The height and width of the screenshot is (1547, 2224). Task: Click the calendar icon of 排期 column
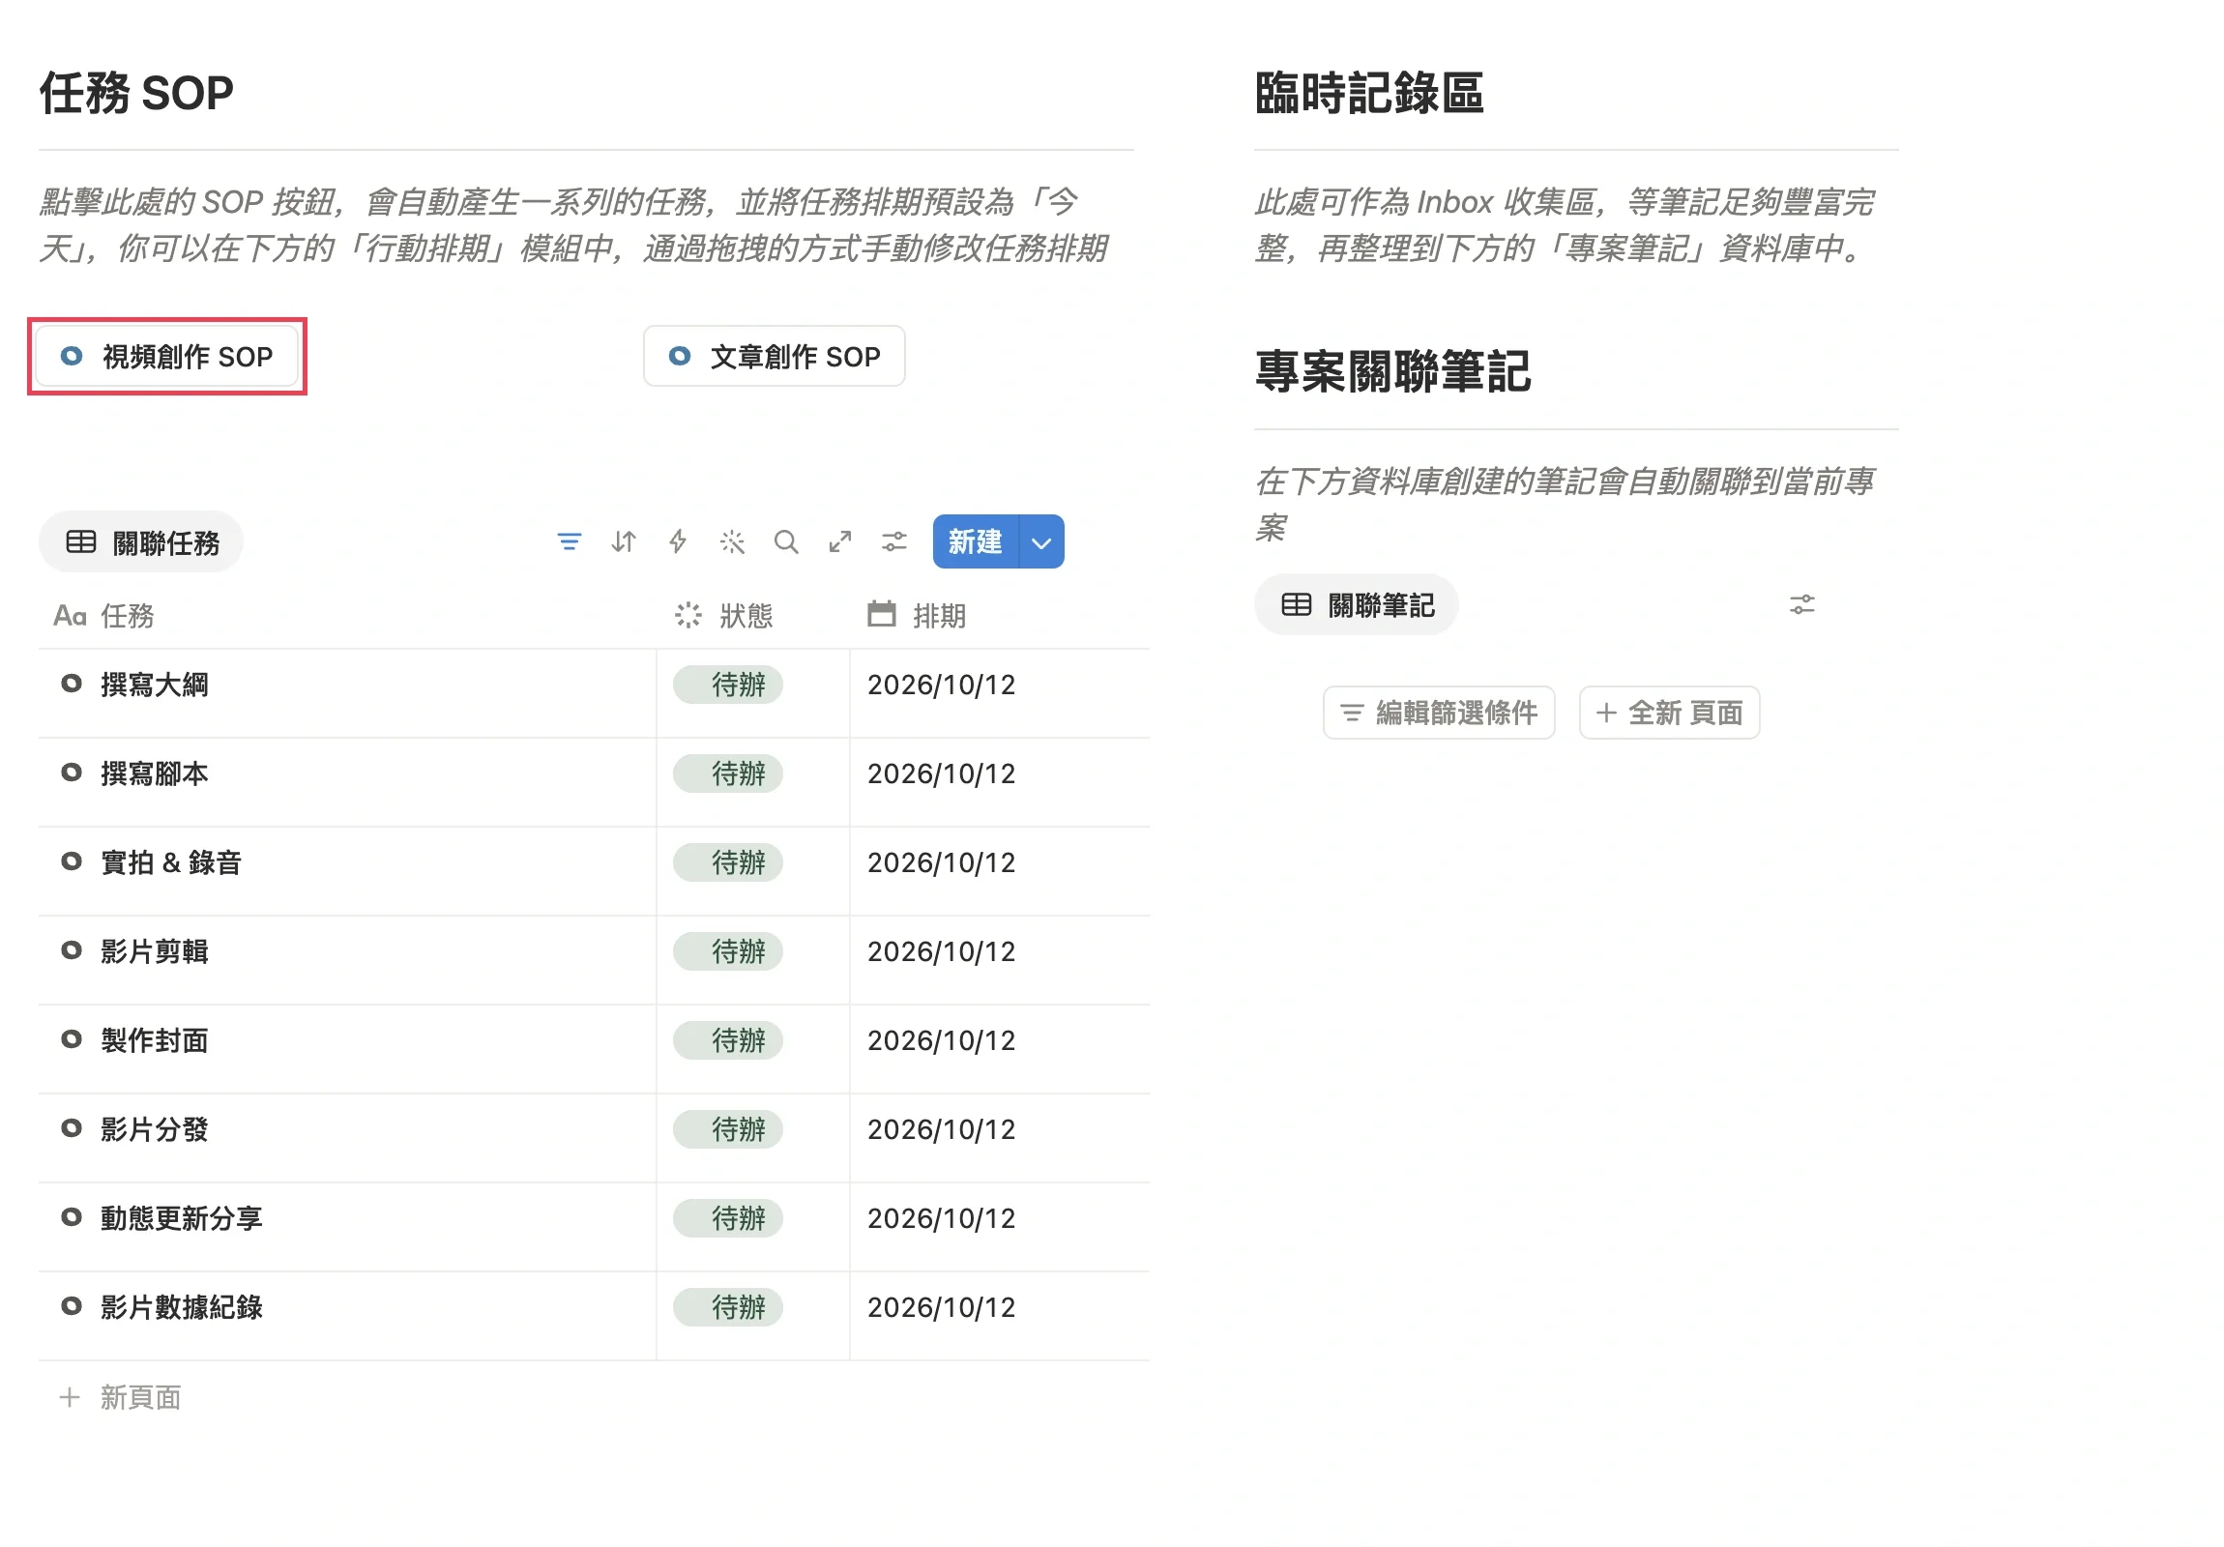click(881, 614)
